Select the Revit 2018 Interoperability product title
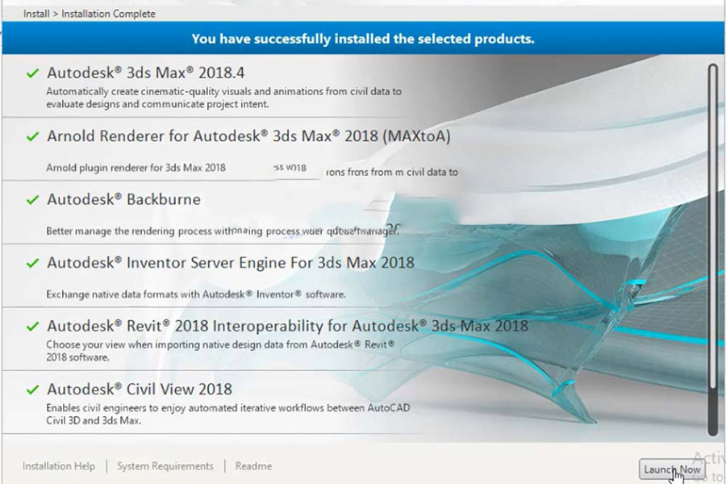The width and height of the screenshot is (726, 484). coord(287,326)
